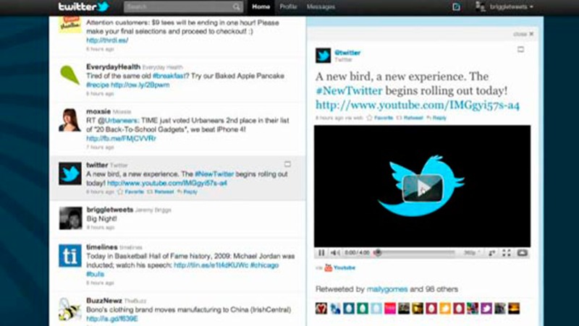579x326 pixels.
Task: Open the large YouTube URL in the details pane
Action: point(418,106)
